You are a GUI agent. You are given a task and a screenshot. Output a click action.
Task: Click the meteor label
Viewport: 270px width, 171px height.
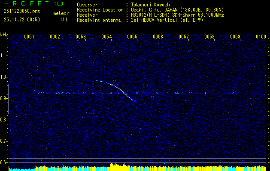point(61,13)
